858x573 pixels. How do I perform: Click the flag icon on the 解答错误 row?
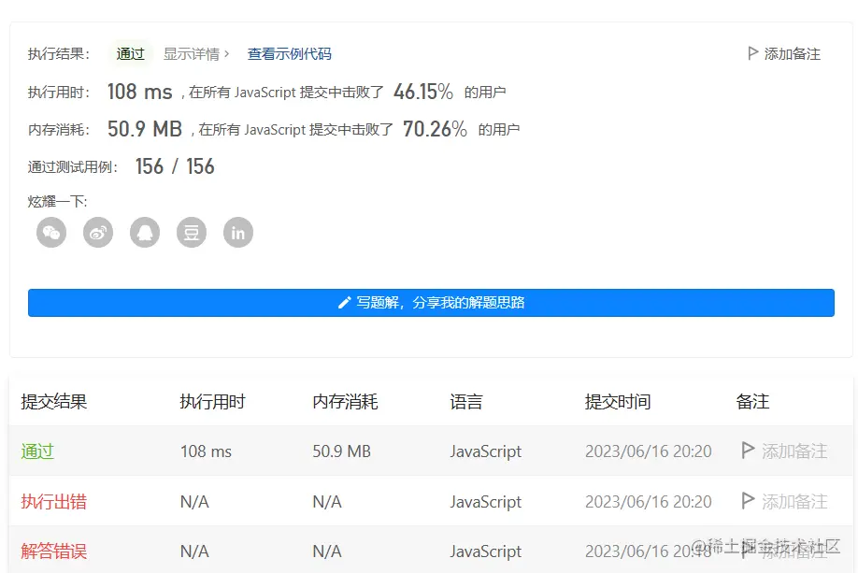point(748,551)
